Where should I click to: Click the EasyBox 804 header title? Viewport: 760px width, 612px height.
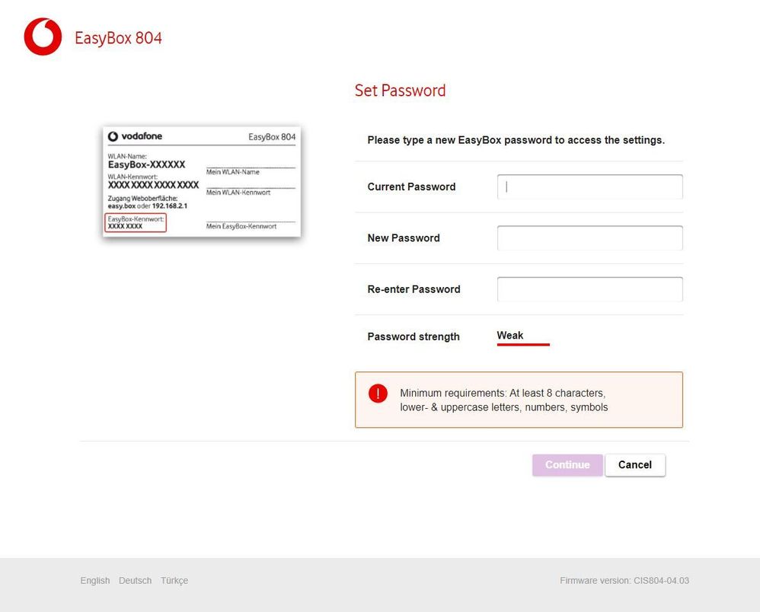(x=118, y=38)
